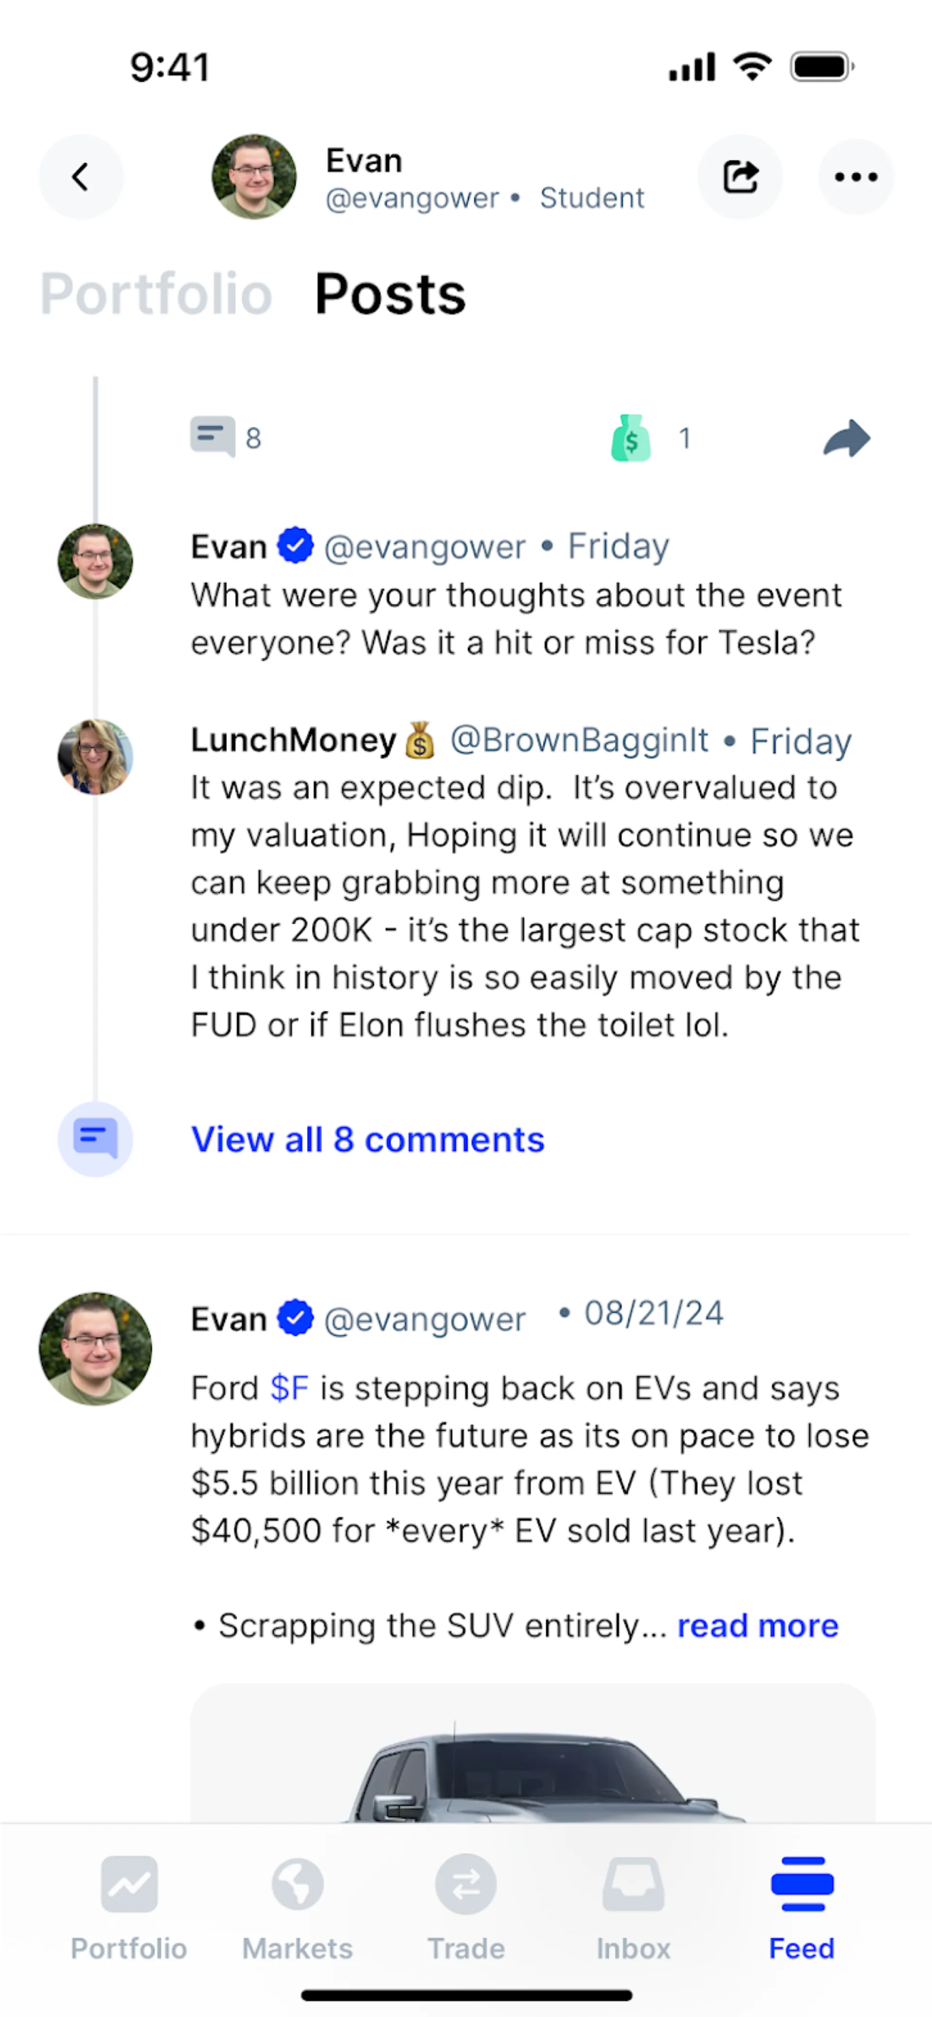
Task: Tap the share profile icon
Action: (739, 177)
